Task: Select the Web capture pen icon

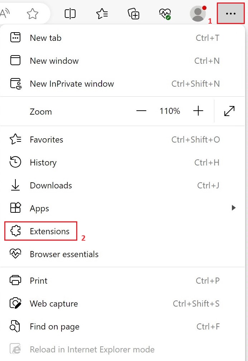Action: (15, 303)
